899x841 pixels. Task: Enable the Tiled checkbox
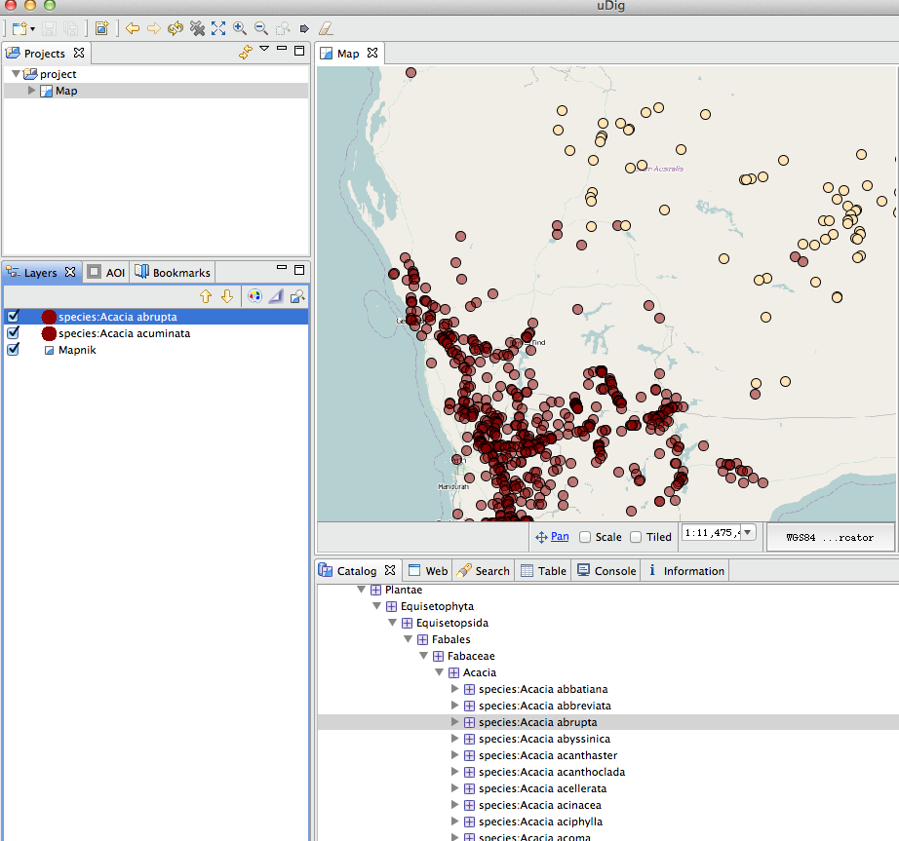[636, 537]
